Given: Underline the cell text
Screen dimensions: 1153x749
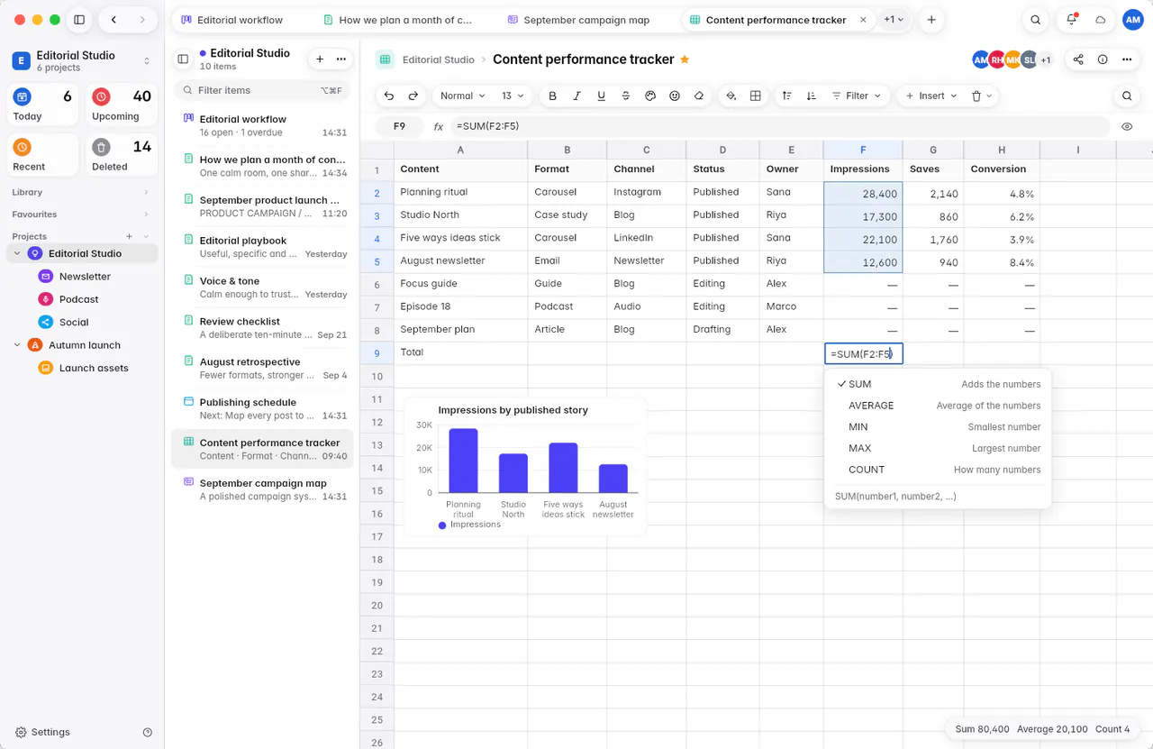Looking at the screenshot, I should click(x=602, y=96).
